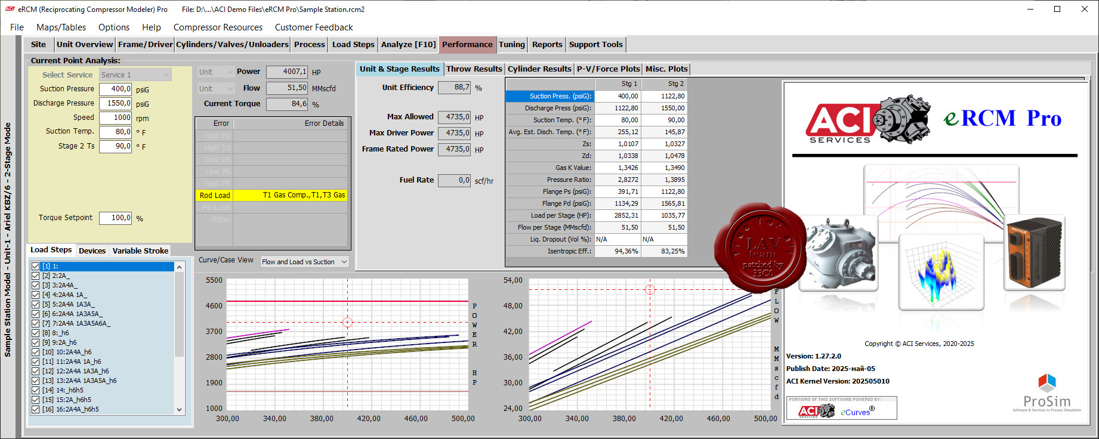Open the main Load Steps tab
Image resolution: width=1099 pixels, height=439 pixels.
point(353,45)
